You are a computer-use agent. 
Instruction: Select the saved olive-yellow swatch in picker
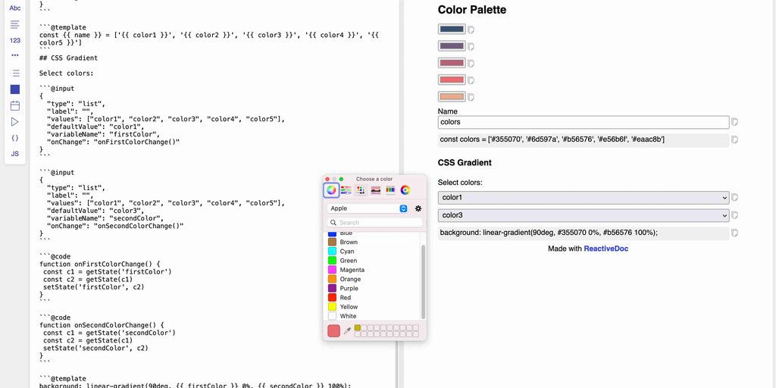pyautogui.click(x=358, y=327)
